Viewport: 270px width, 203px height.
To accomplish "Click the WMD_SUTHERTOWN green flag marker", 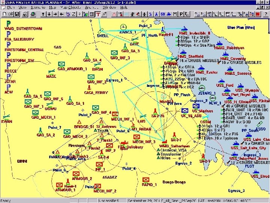I will pos(8,23).
